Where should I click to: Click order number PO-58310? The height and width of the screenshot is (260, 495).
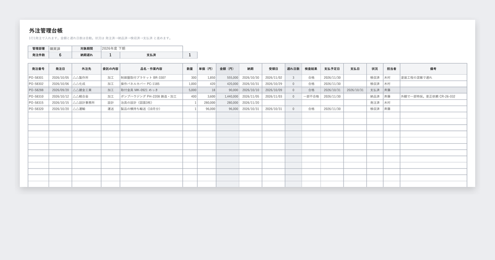point(38,97)
